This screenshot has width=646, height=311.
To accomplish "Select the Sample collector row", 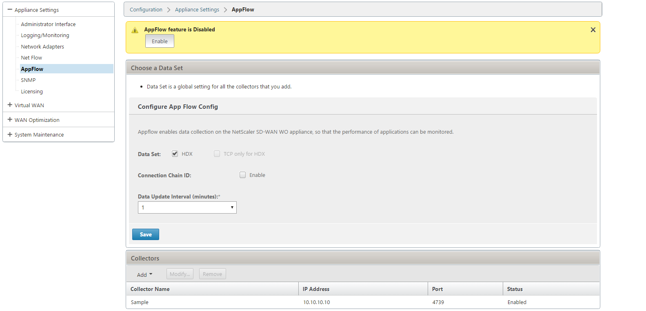I will click(363, 302).
